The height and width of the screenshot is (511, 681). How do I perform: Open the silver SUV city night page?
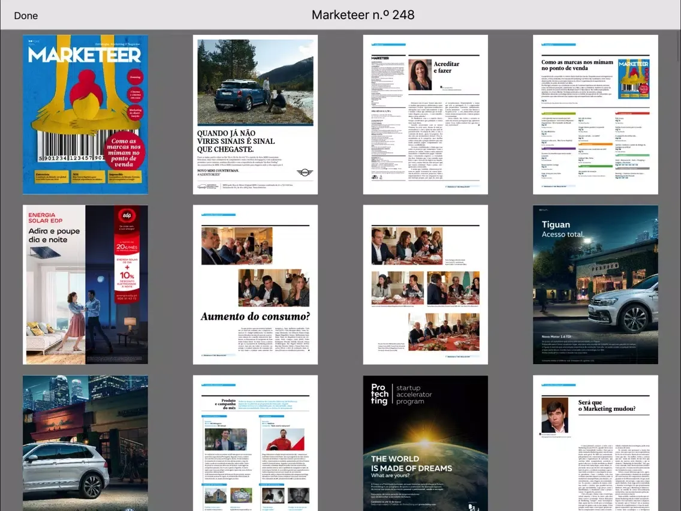click(x=85, y=443)
